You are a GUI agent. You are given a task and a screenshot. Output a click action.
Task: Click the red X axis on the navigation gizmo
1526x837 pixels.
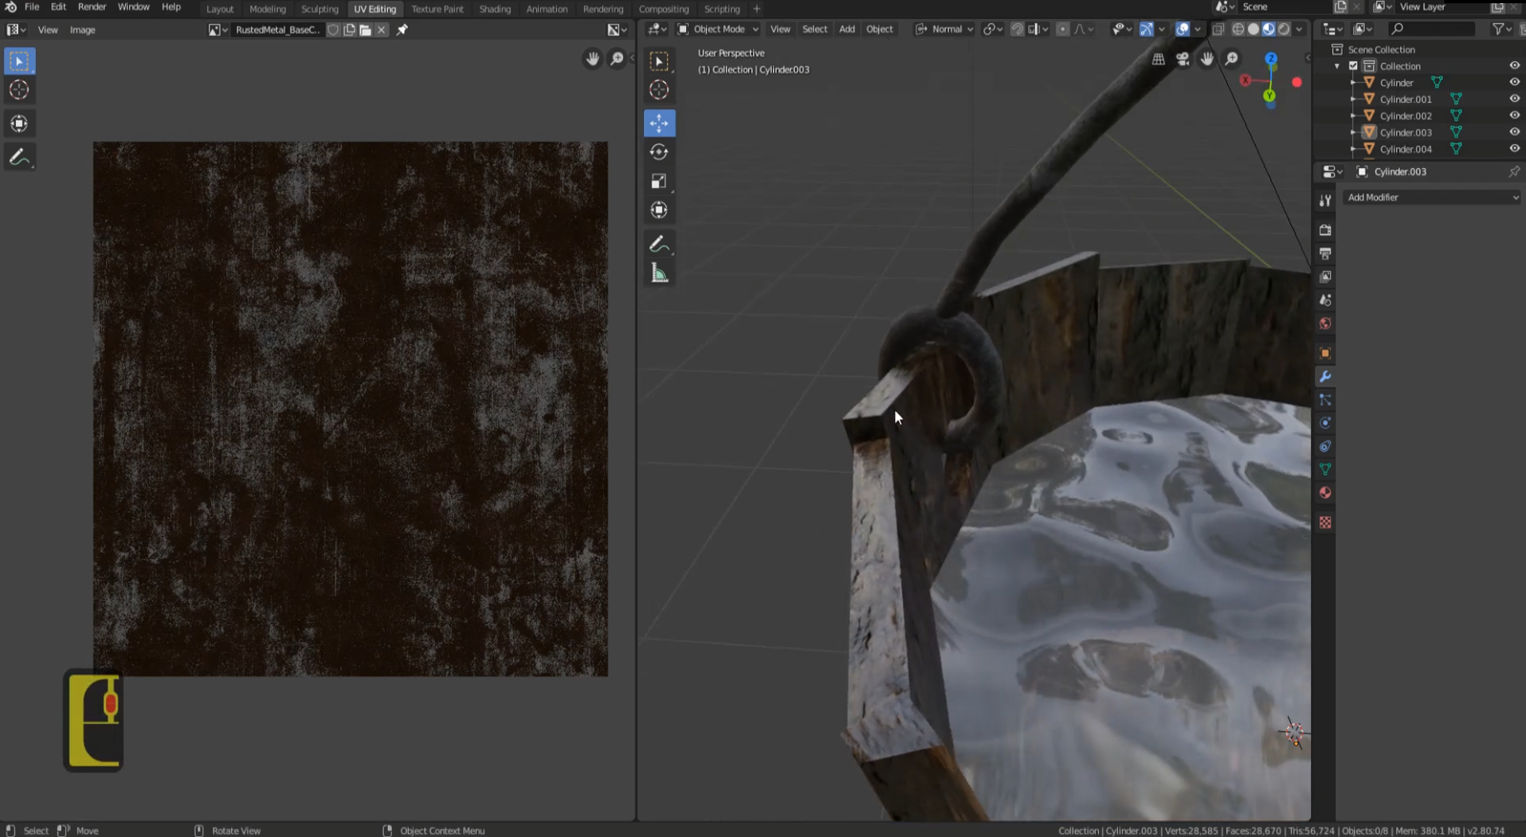click(x=1246, y=80)
